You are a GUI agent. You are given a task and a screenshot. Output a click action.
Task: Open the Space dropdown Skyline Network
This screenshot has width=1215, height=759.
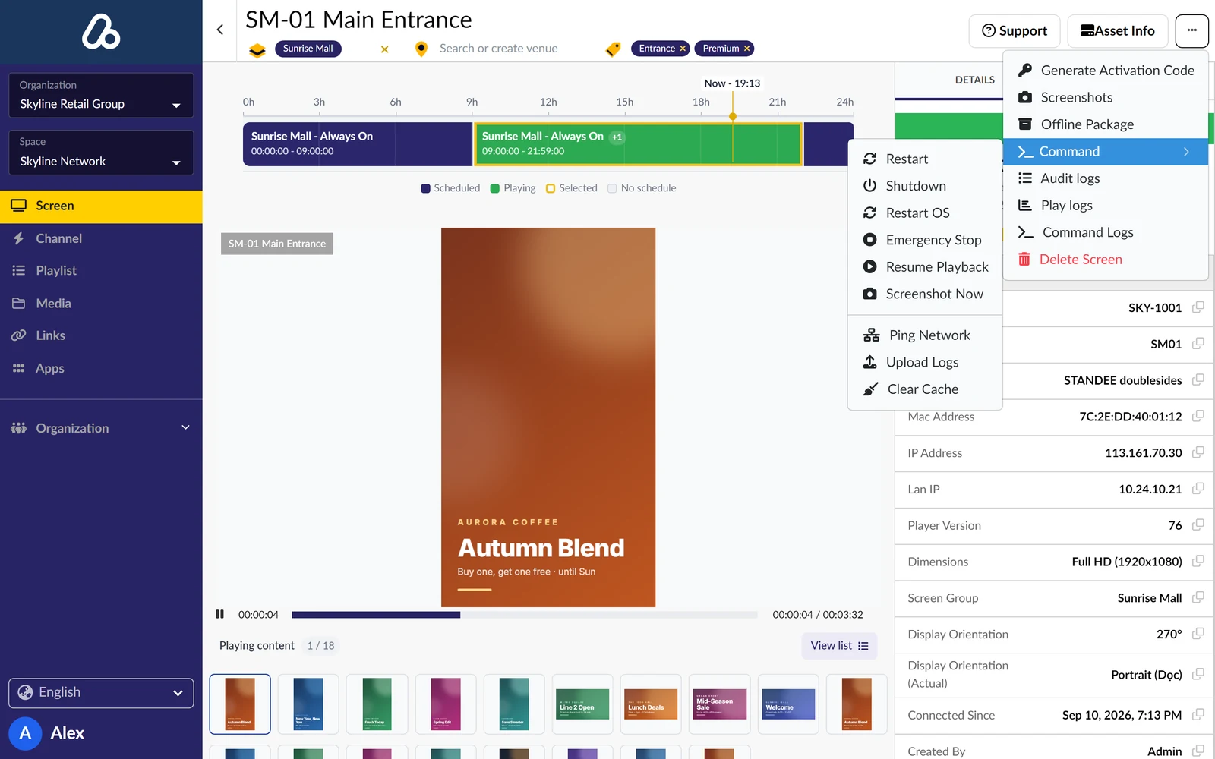101,153
